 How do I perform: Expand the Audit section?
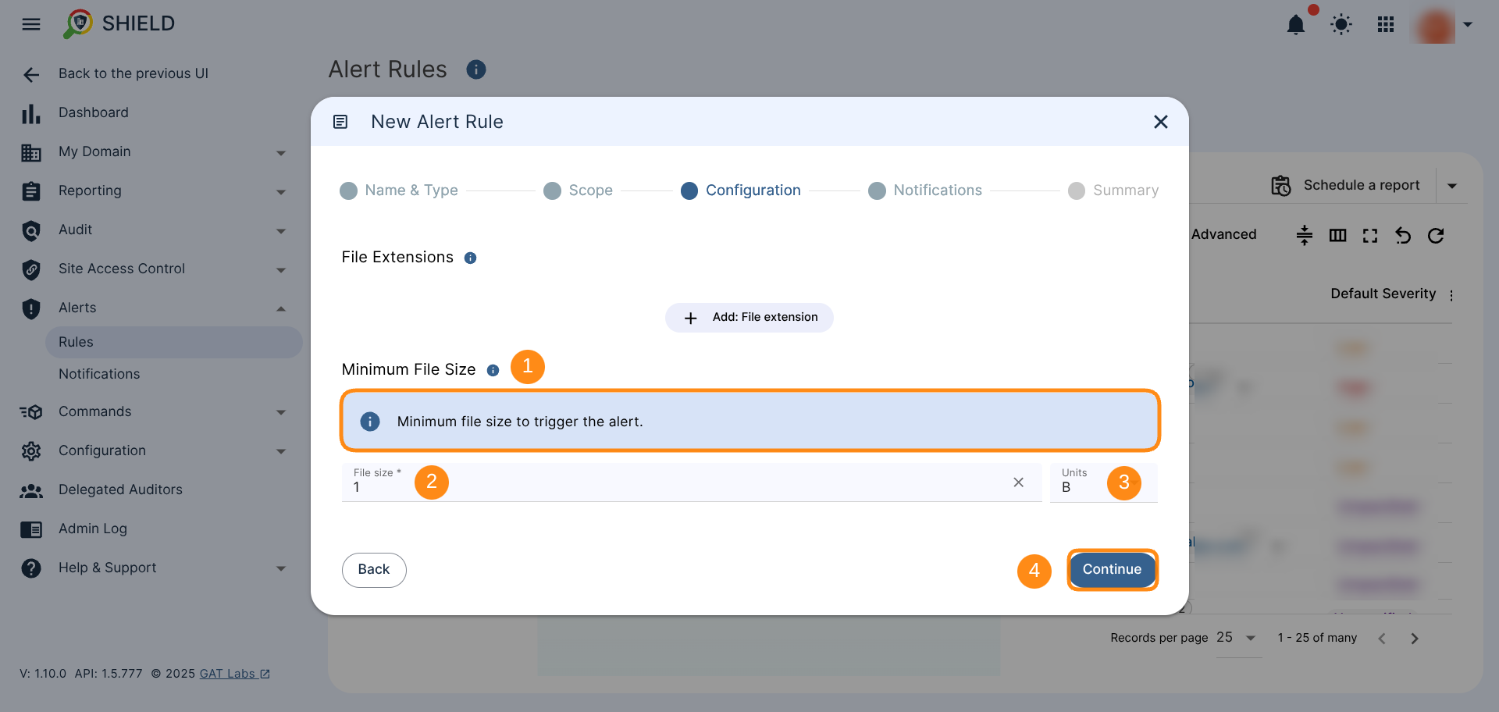tap(281, 231)
